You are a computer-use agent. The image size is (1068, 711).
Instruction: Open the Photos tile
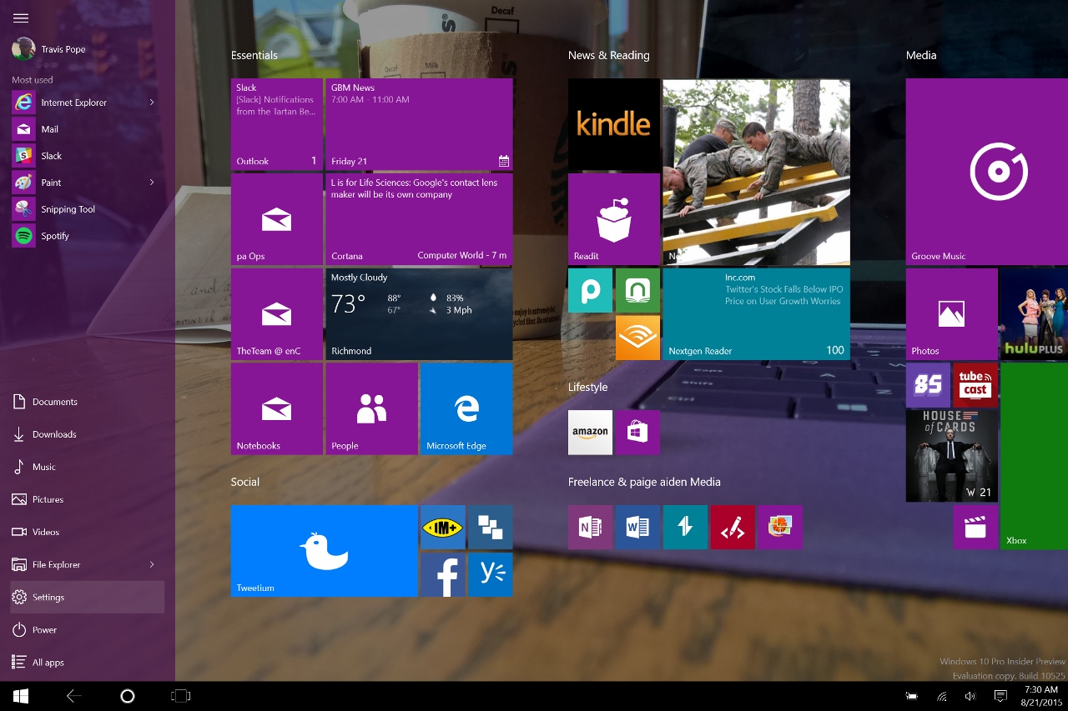pos(951,313)
